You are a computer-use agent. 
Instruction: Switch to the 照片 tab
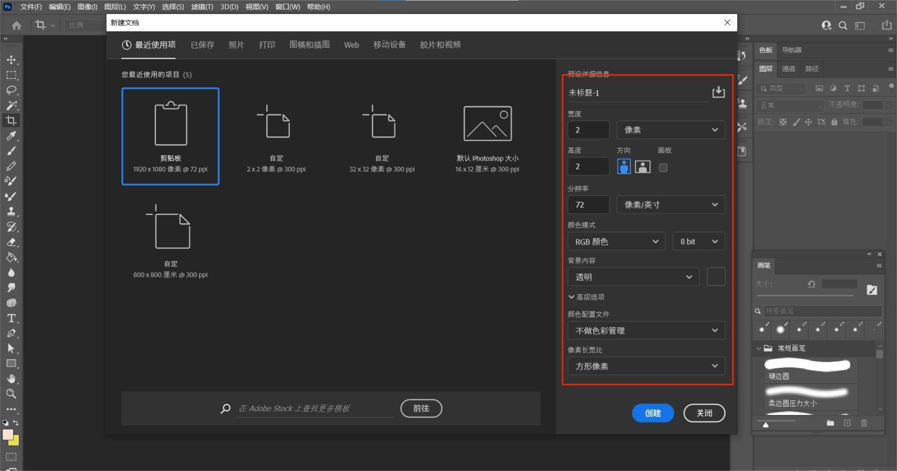point(236,45)
